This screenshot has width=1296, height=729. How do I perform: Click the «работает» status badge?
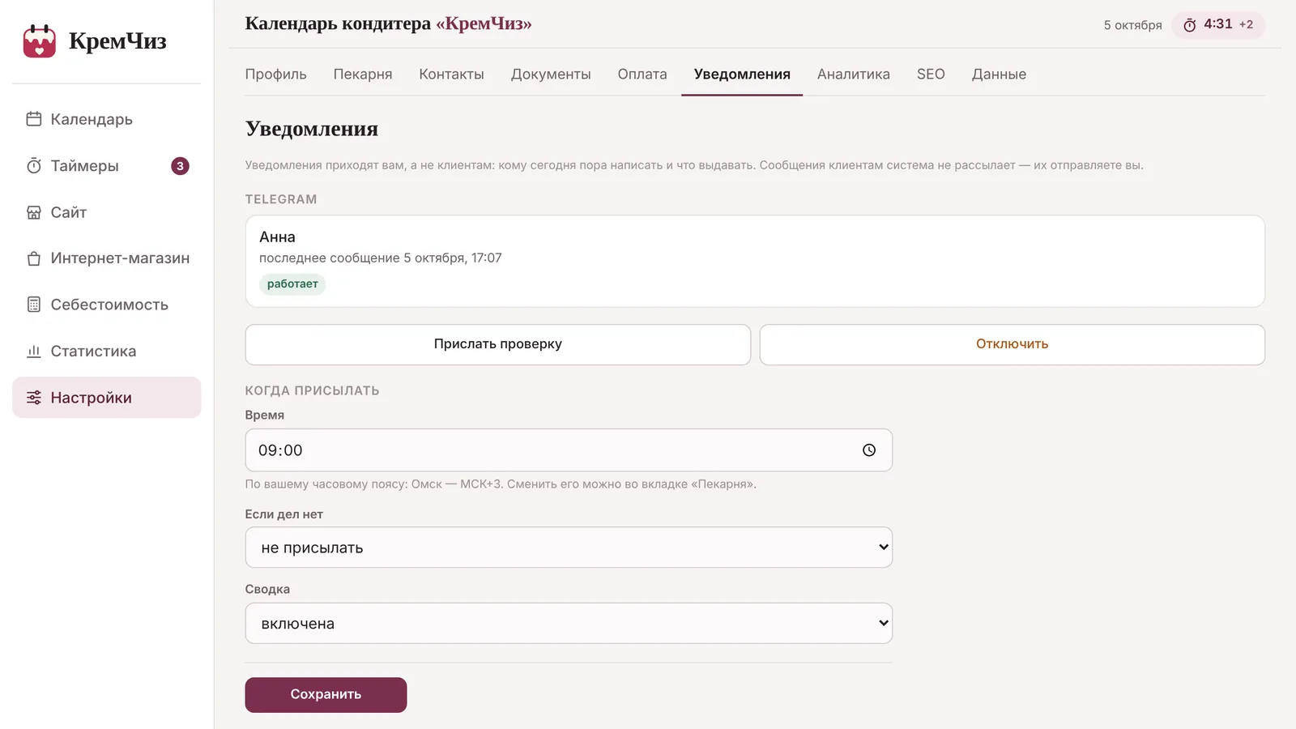coord(292,283)
